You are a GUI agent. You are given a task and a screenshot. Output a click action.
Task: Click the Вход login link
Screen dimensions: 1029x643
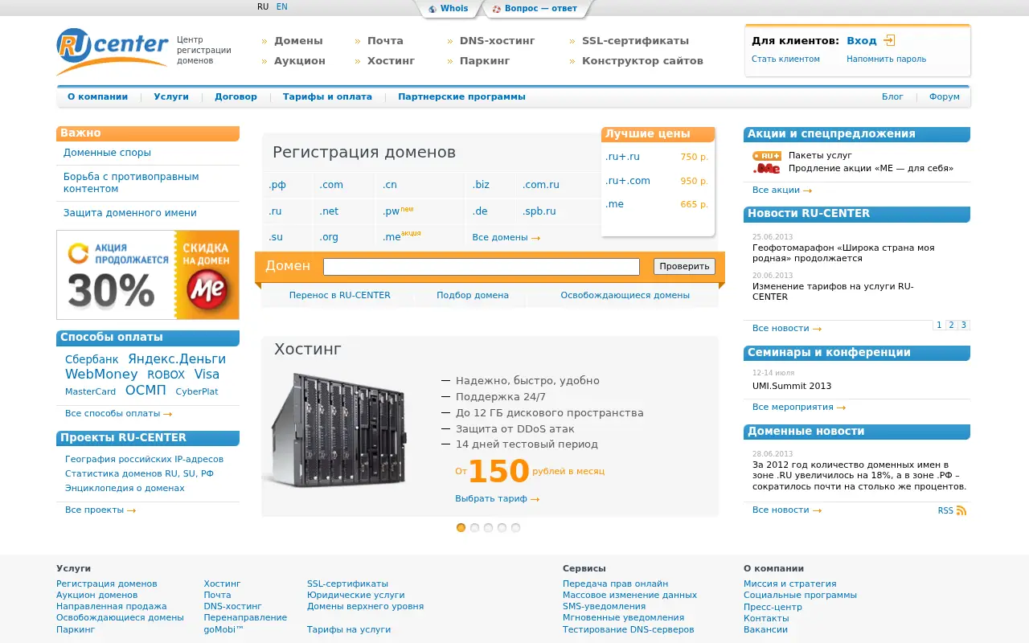click(x=862, y=41)
